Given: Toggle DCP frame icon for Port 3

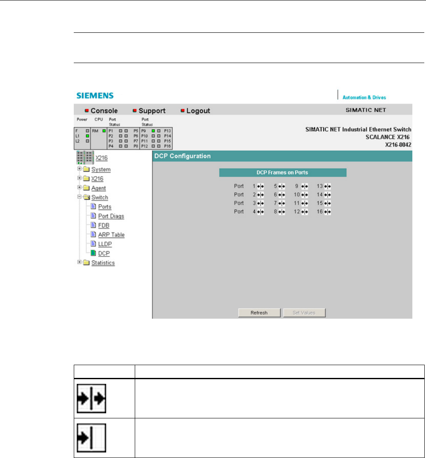Looking at the screenshot, I should pos(261,203).
